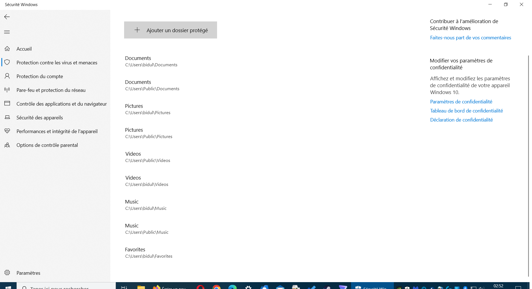Viewport: 532px width, 289px height.
Task: Select the Documents folder under Users\Public
Action: [152, 85]
